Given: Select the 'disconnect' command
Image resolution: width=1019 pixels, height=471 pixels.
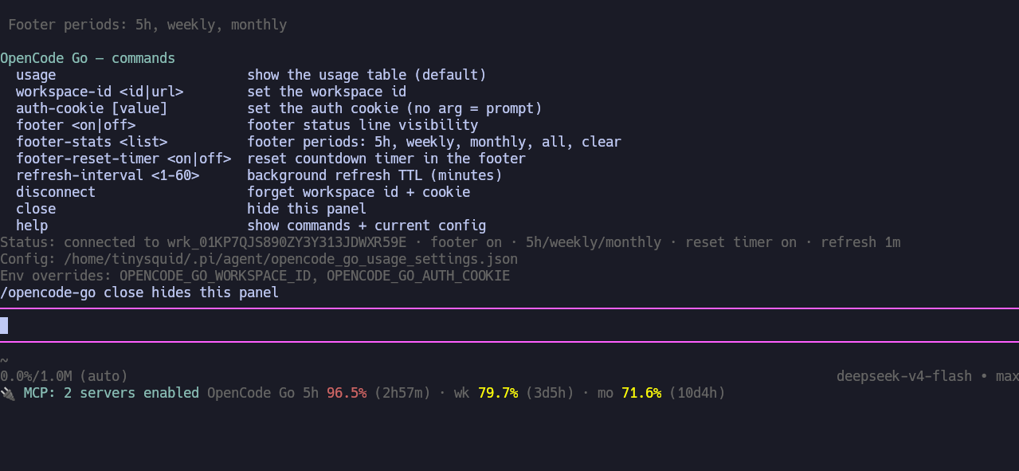Looking at the screenshot, I should (56, 192).
